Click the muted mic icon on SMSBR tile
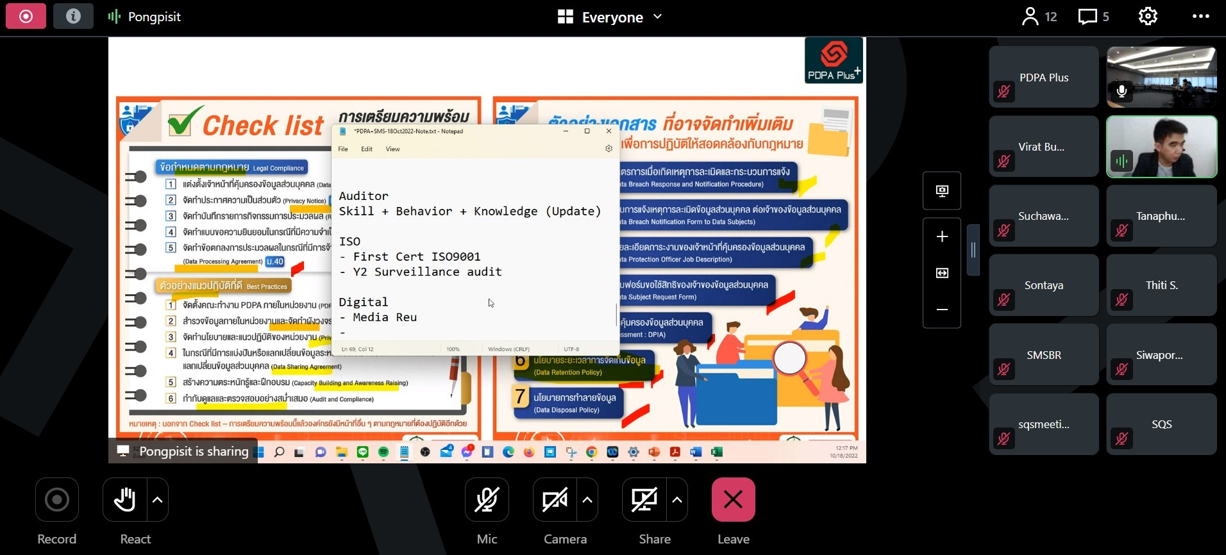 (1004, 369)
